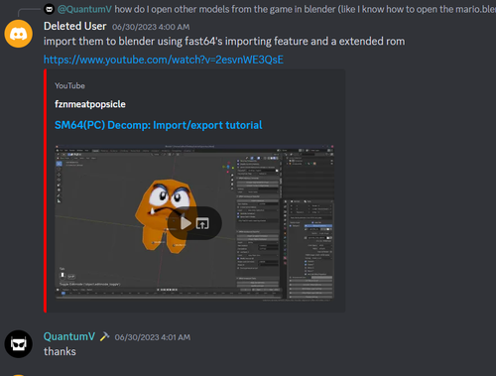Click the 'thanks' message text
This screenshot has height=376, width=496.
pyautogui.click(x=60, y=351)
